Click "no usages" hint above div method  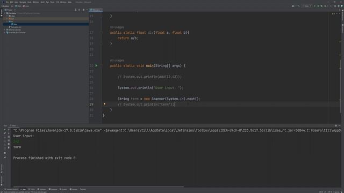117,27
